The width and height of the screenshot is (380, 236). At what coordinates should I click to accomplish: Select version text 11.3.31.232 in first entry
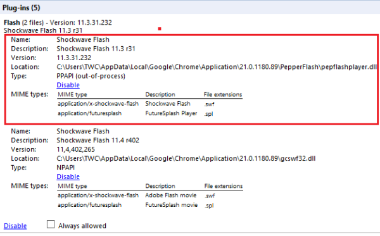(x=74, y=58)
